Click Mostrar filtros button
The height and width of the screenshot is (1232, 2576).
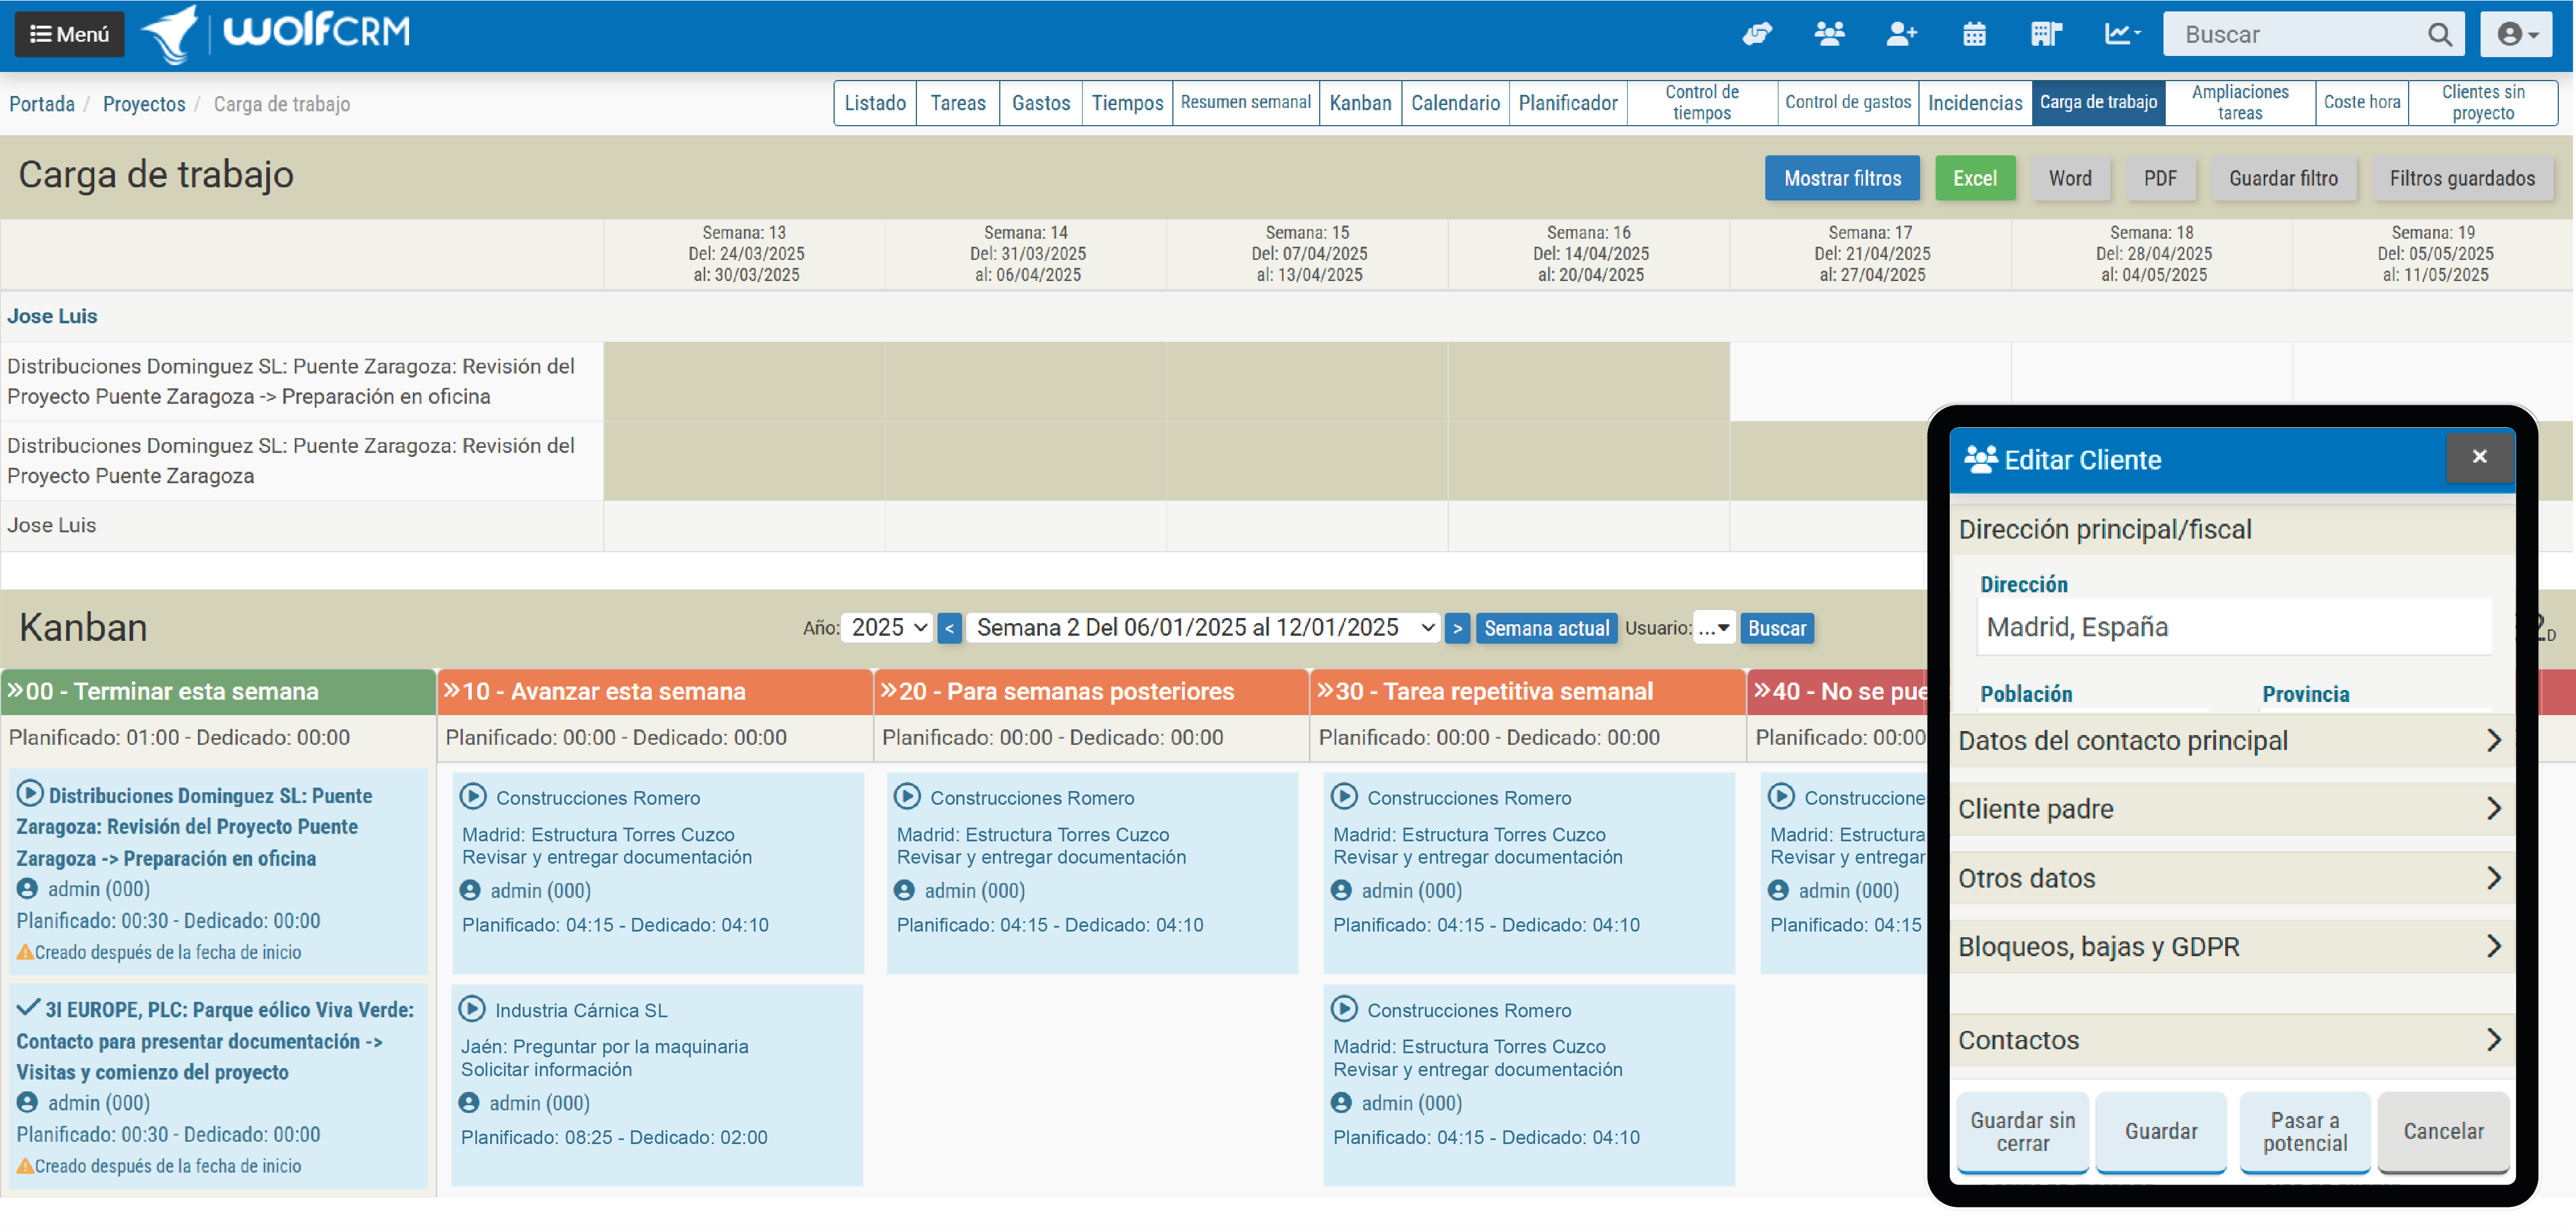tap(1842, 178)
